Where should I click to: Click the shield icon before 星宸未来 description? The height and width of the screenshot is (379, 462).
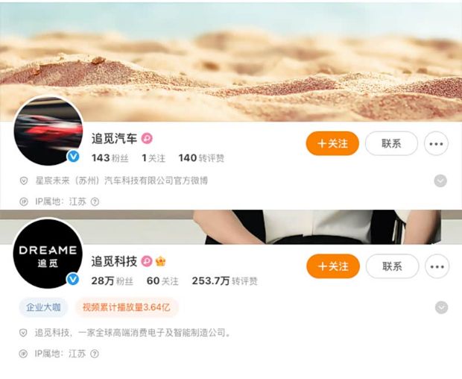24,181
